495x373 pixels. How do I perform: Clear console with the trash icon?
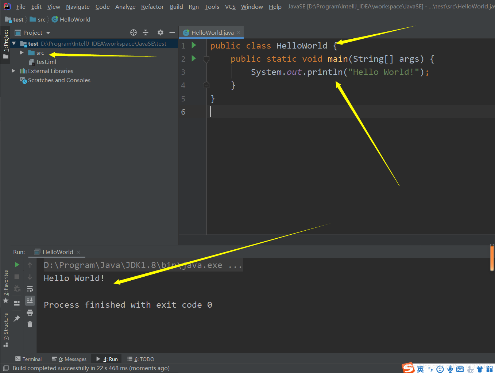point(30,324)
